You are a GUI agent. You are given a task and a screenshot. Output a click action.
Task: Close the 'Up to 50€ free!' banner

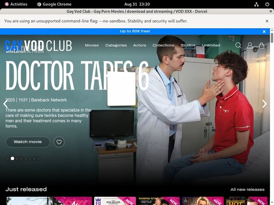click(264, 31)
